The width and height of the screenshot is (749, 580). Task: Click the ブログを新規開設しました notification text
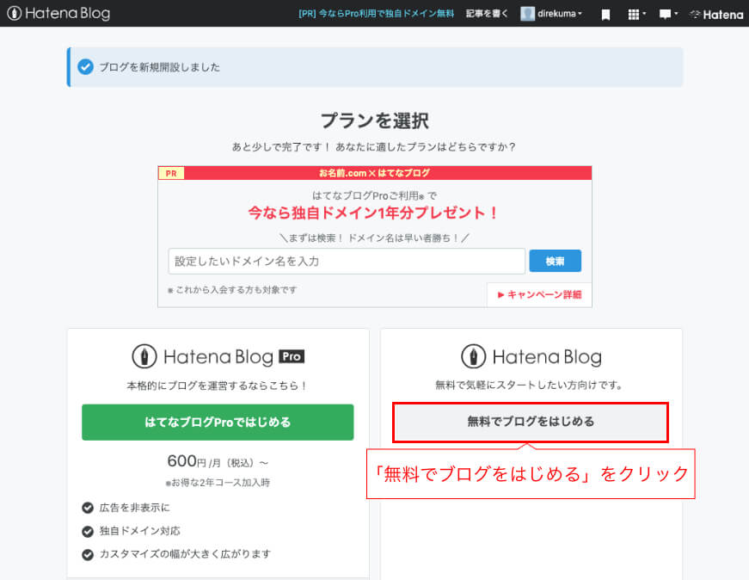pyautogui.click(x=160, y=67)
